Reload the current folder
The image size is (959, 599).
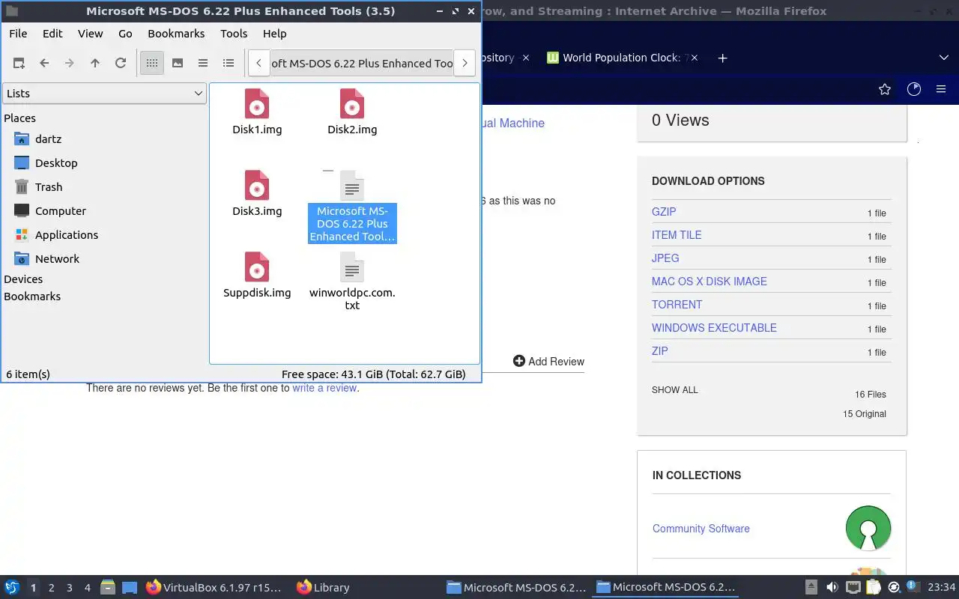point(121,64)
